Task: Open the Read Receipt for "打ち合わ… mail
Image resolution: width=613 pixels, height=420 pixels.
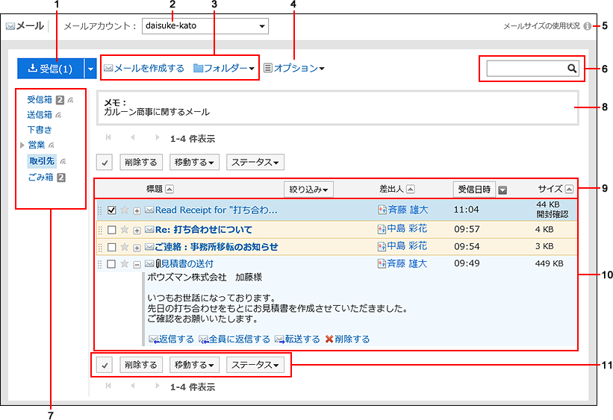Action: (217, 210)
